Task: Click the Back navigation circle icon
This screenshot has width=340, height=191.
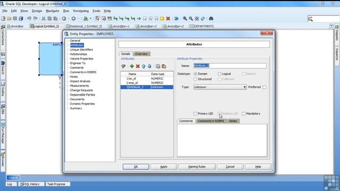Action: pos(64,19)
